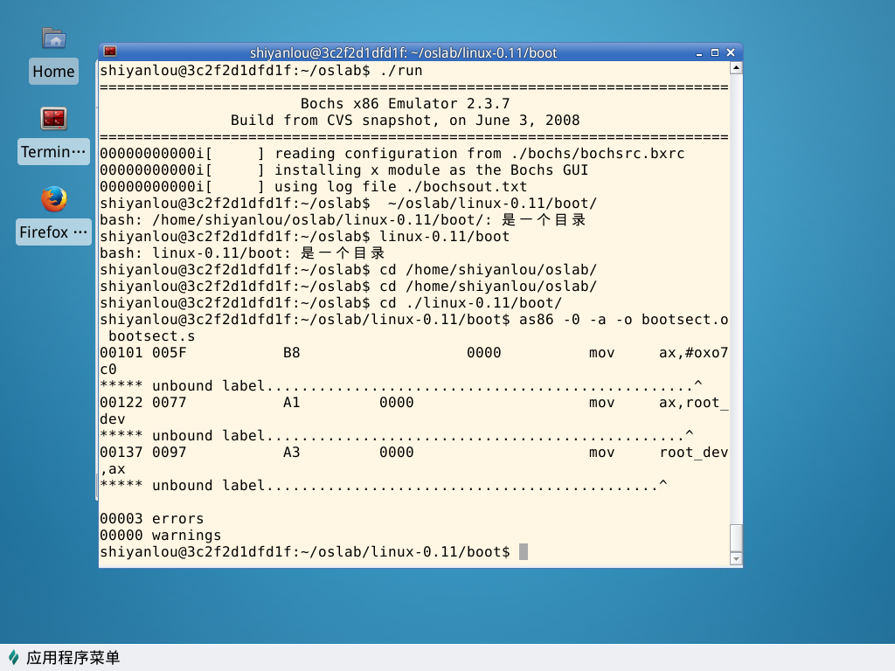
Task: Select the Firefox browser desktop icon
Action: (54, 199)
